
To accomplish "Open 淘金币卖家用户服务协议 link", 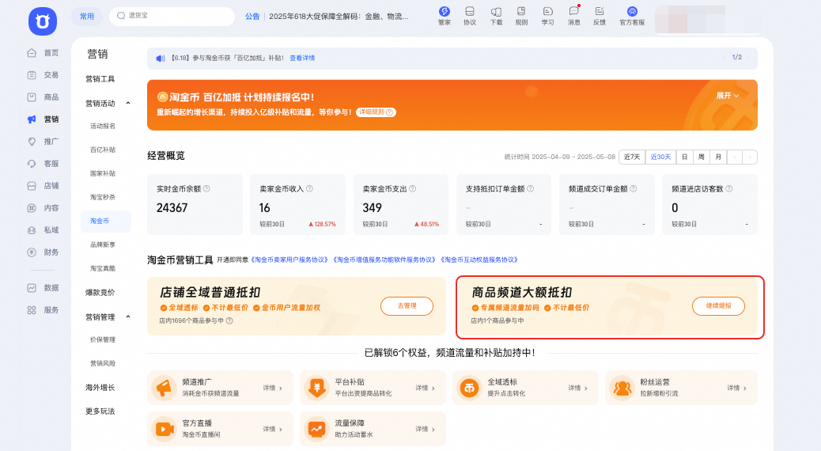I will [x=289, y=260].
